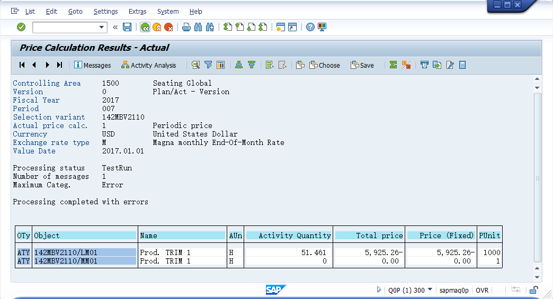Click the Spreadsheet export icon
The width and height of the screenshot is (553, 299).
(462, 65)
